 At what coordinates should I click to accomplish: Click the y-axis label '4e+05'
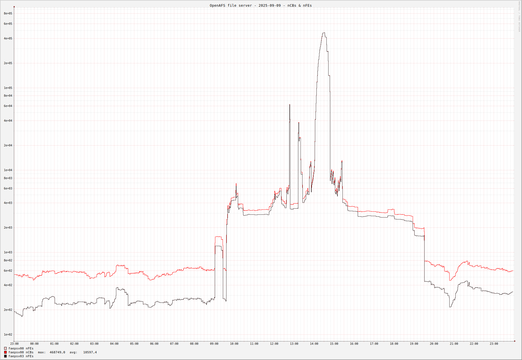click(x=8, y=38)
